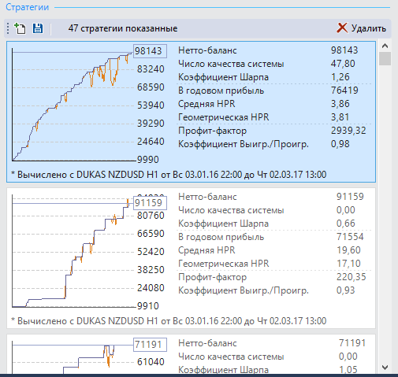Click first strategy's Вычислено с DUKAS footnote

169,175
